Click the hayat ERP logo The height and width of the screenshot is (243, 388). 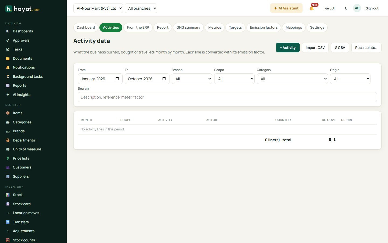pyautogui.click(x=23, y=9)
